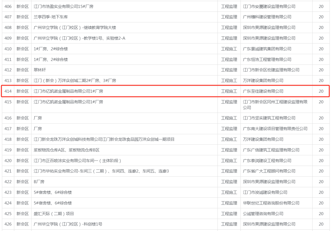
Task: Select row number 412 cell
Action: tap(8, 70)
